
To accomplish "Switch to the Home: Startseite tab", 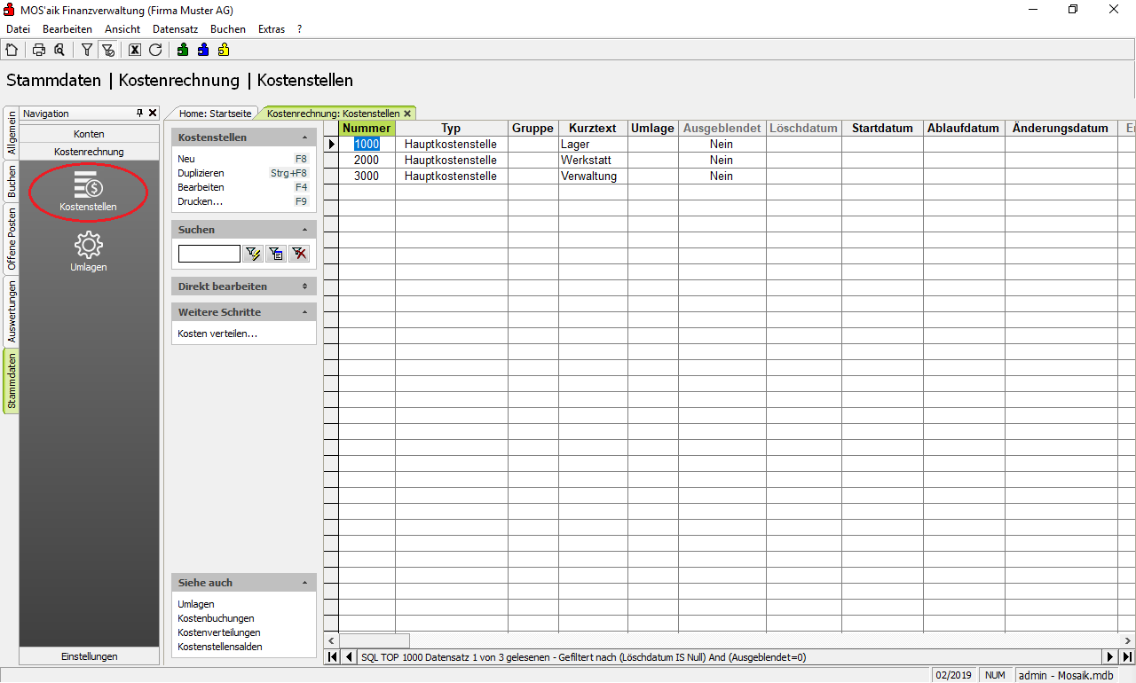I will click(215, 114).
